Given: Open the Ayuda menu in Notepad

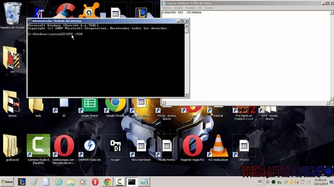Looking at the screenshot, I should coord(209,8).
